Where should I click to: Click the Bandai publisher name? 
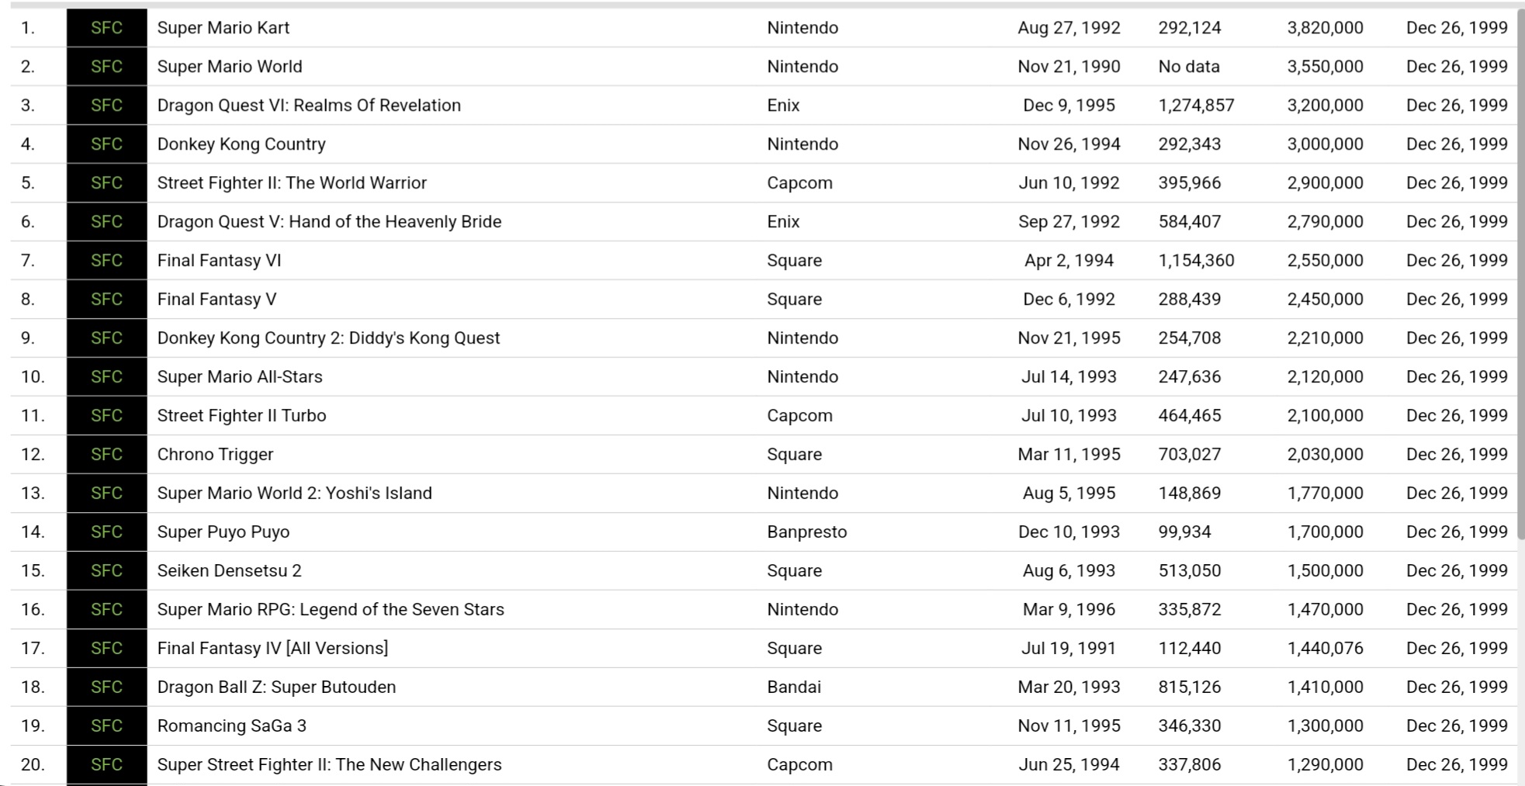coord(794,687)
